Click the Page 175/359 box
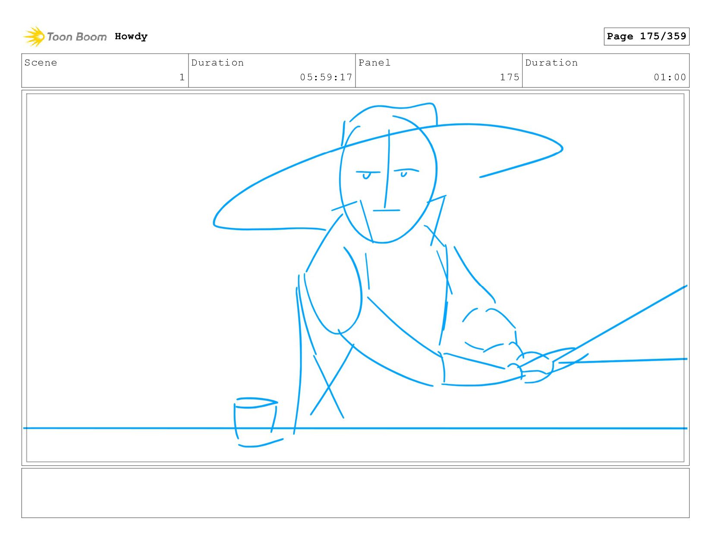 646,36
